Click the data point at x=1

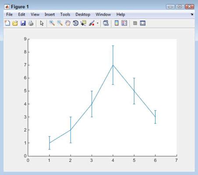[49, 143]
